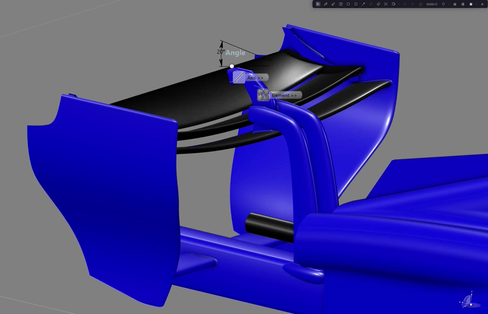Click the 20° angle value

221,52
